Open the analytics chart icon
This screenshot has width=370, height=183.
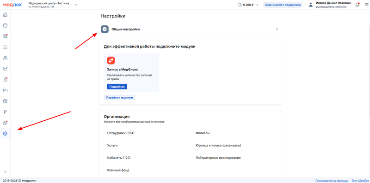(x=5, y=69)
